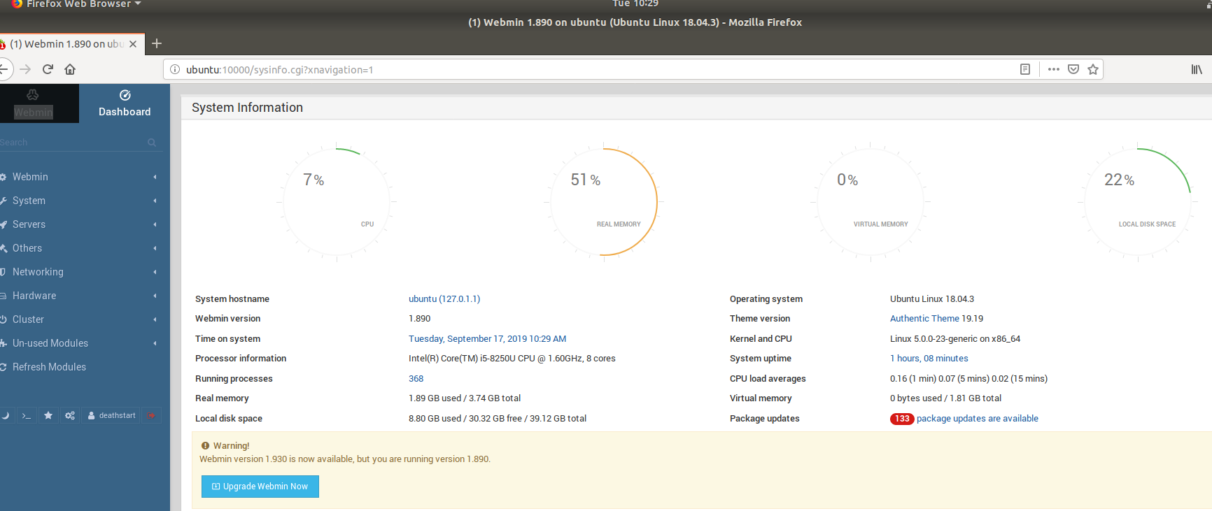Expand Networking category using its arrow
Viewport: 1212px width, 511px height.
(x=155, y=272)
